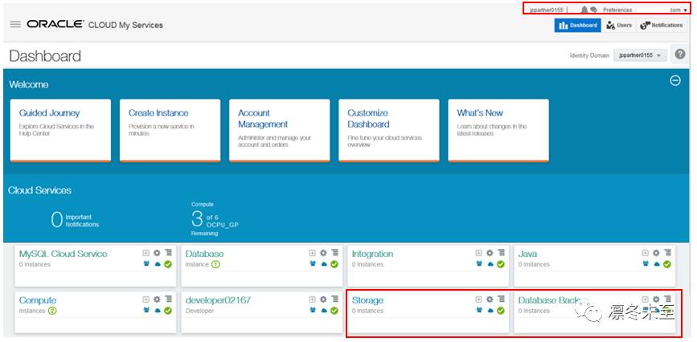Open action menu on Java card
The width and height of the screenshot is (697, 342).
[667, 253]
